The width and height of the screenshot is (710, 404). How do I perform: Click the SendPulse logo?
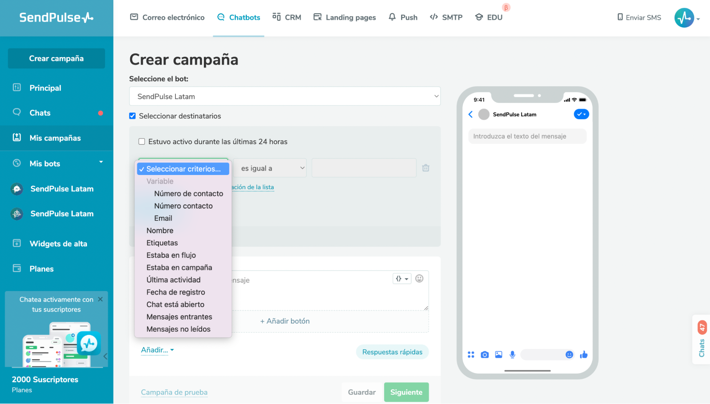point(56,17)
